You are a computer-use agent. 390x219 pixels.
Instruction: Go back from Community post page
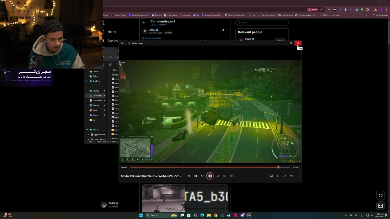click(x=144, y=23)
